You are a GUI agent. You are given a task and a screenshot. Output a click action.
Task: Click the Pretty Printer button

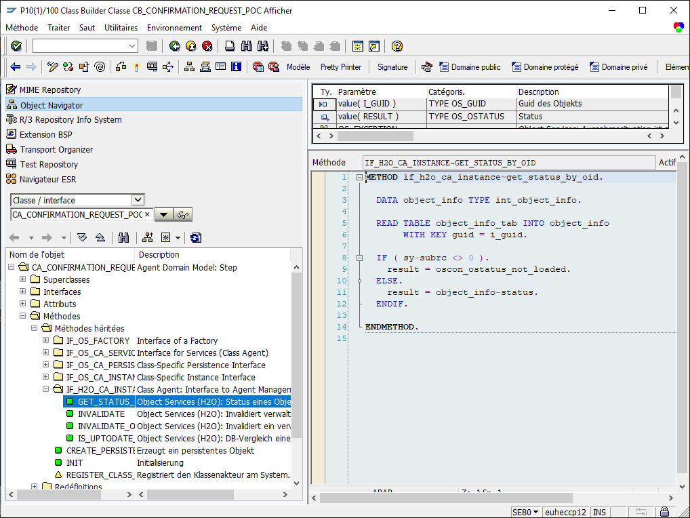(341, 67)
